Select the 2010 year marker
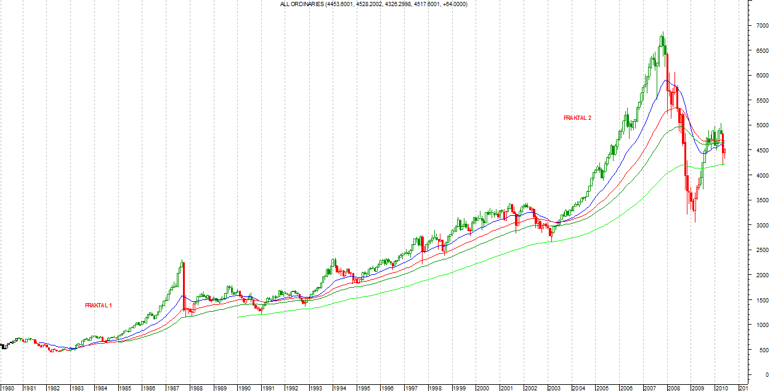 [x=721, y=388]
